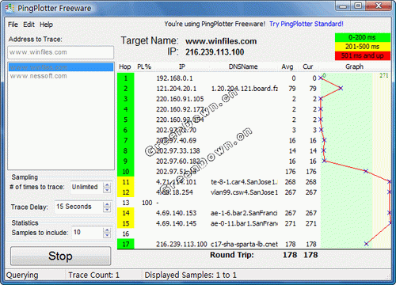The image size is (396, 285).
Task: Click IP 4.69.140.153
Action: [x=176, y=213]
